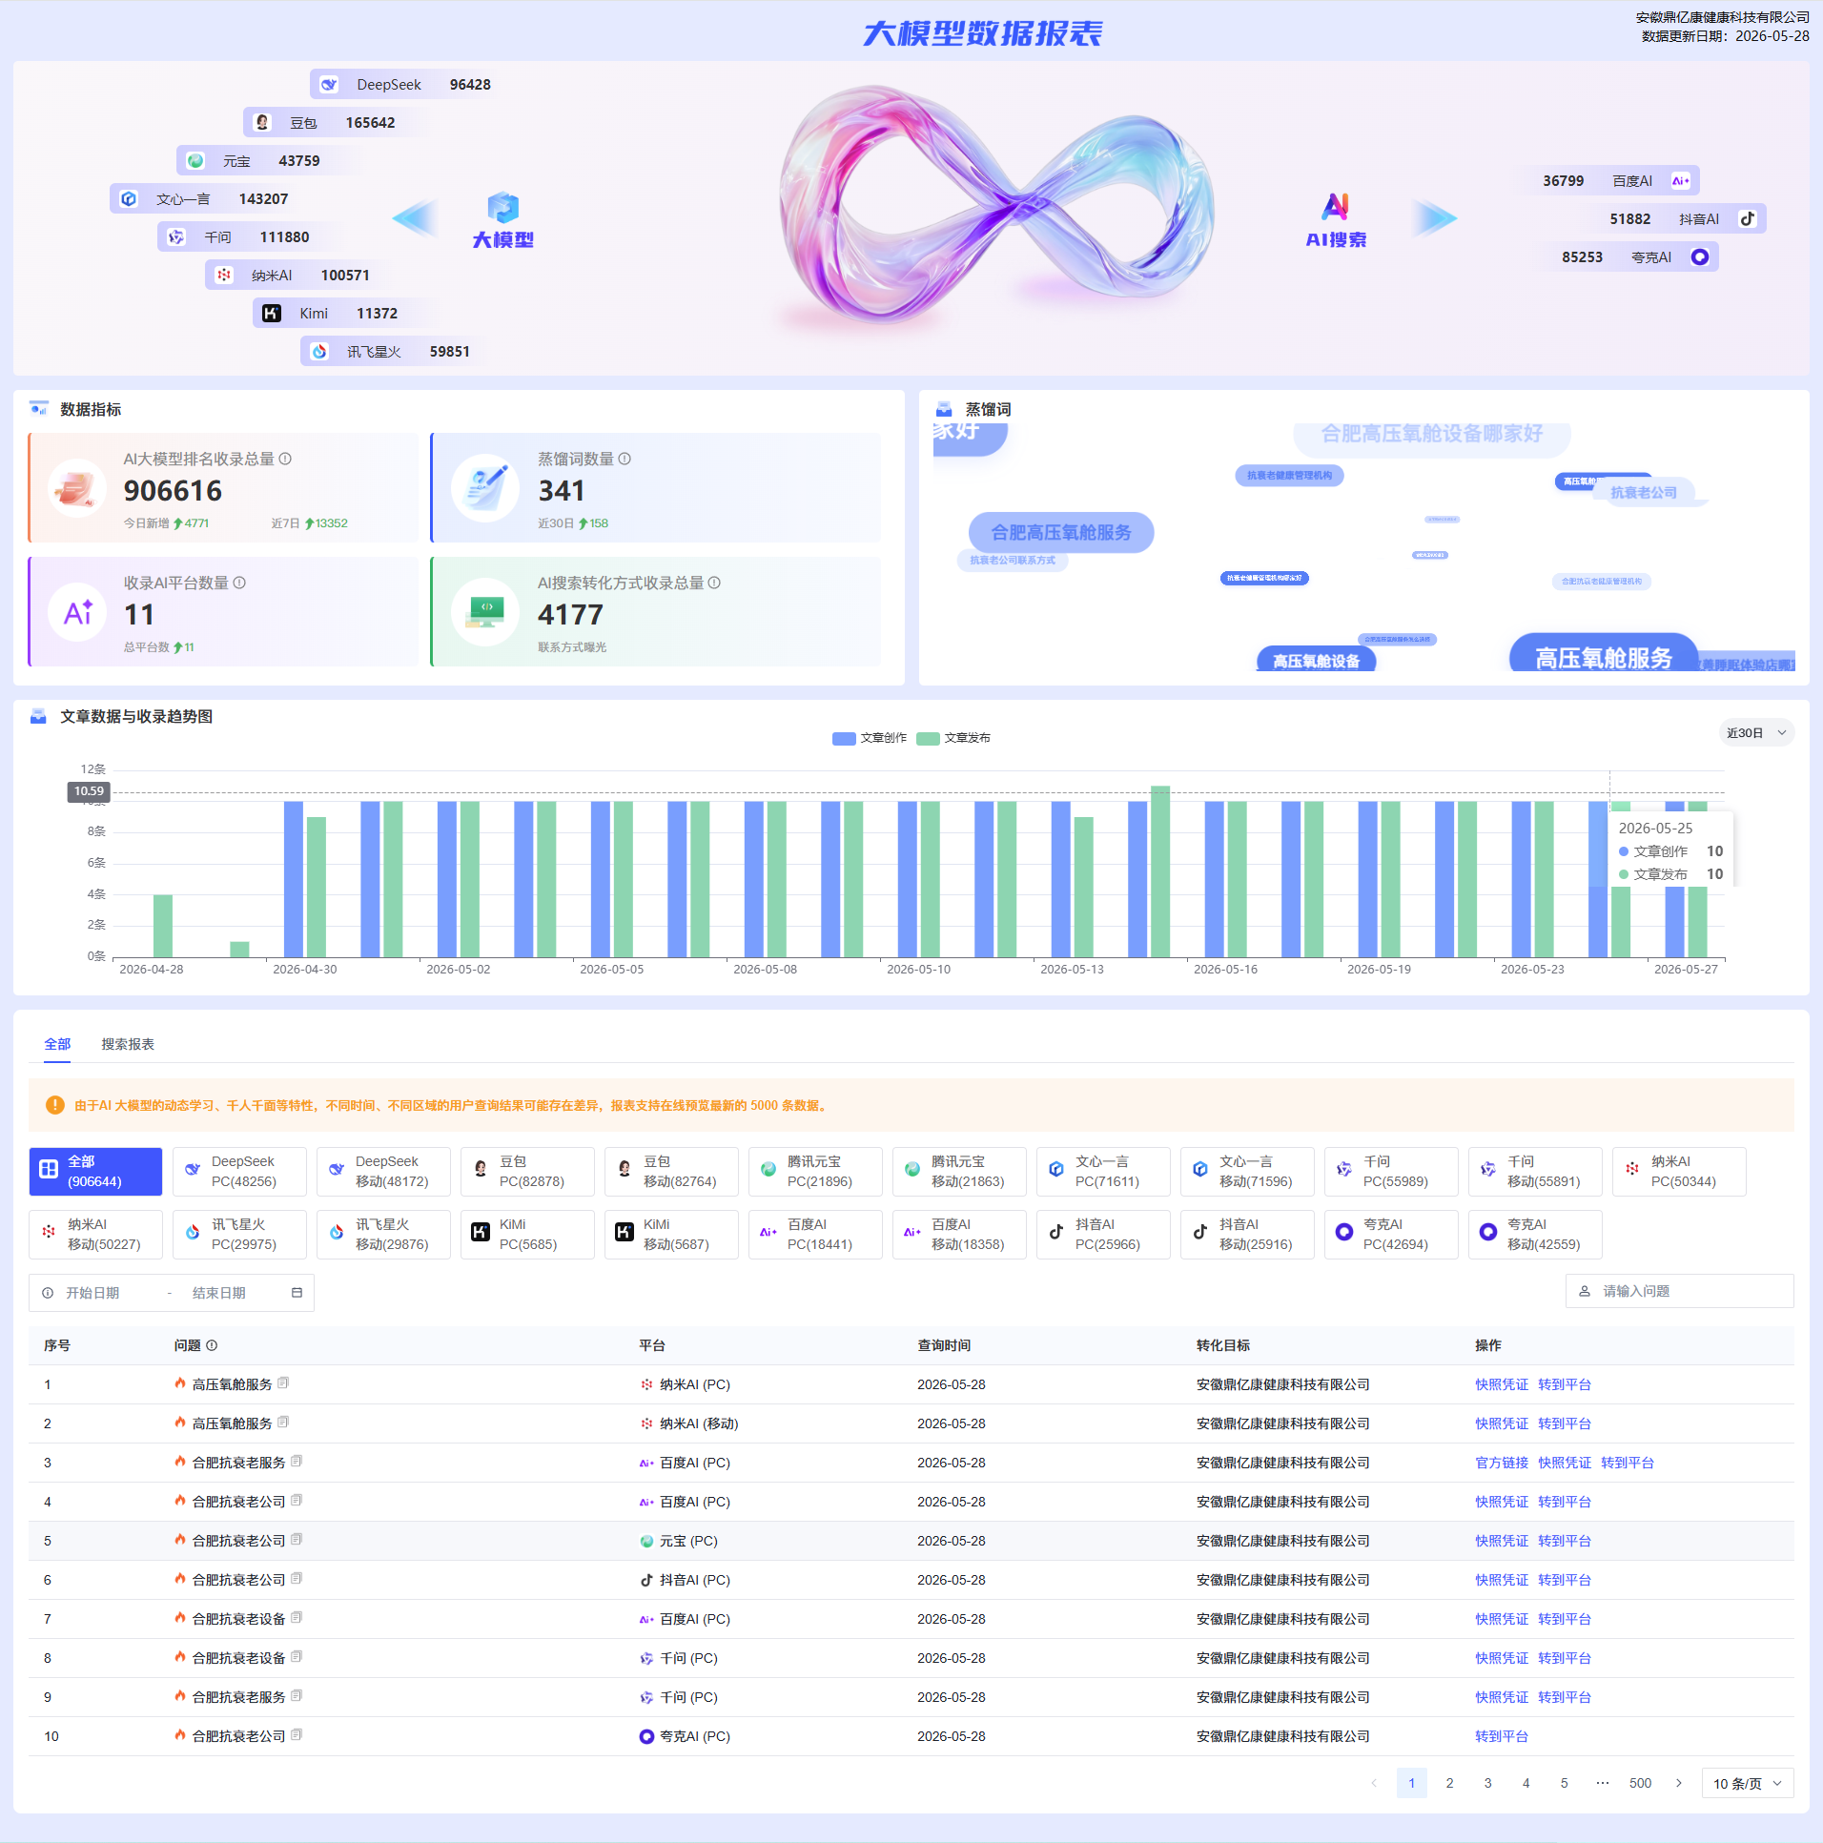Viewport: 1823px width, 1843px height.
Task: Click the copy icon in table row 7
Action: (297, 1618)
